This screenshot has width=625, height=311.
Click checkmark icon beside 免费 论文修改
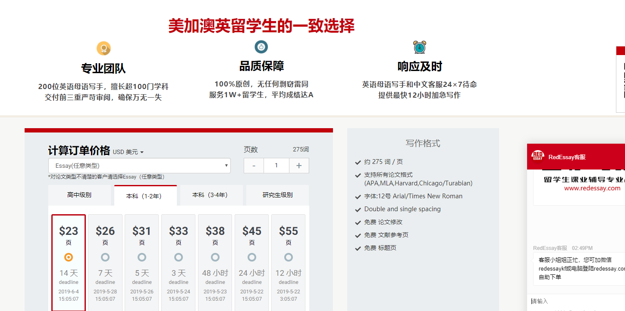pyautogui.click(x=358, y=223)
